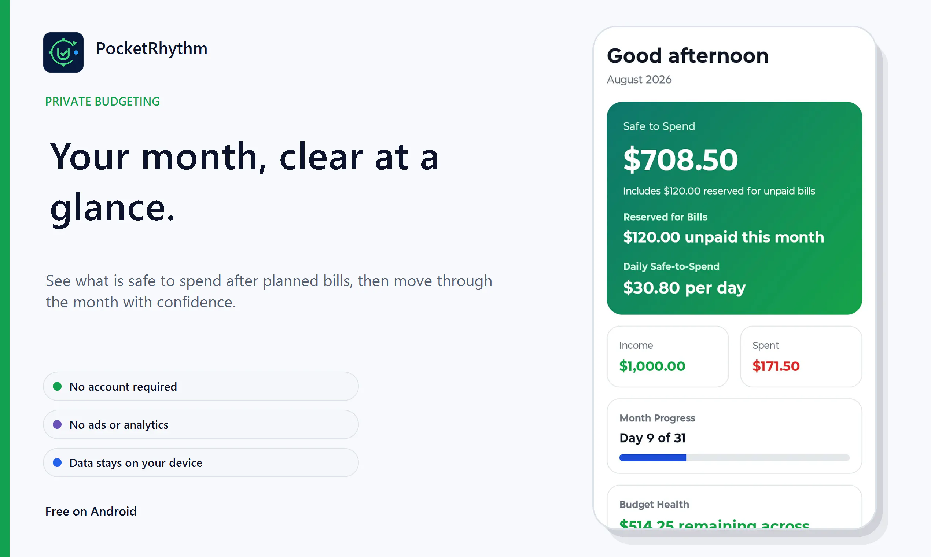
Task: Click the August 2026 month label
Action: (x=639, y=80)
